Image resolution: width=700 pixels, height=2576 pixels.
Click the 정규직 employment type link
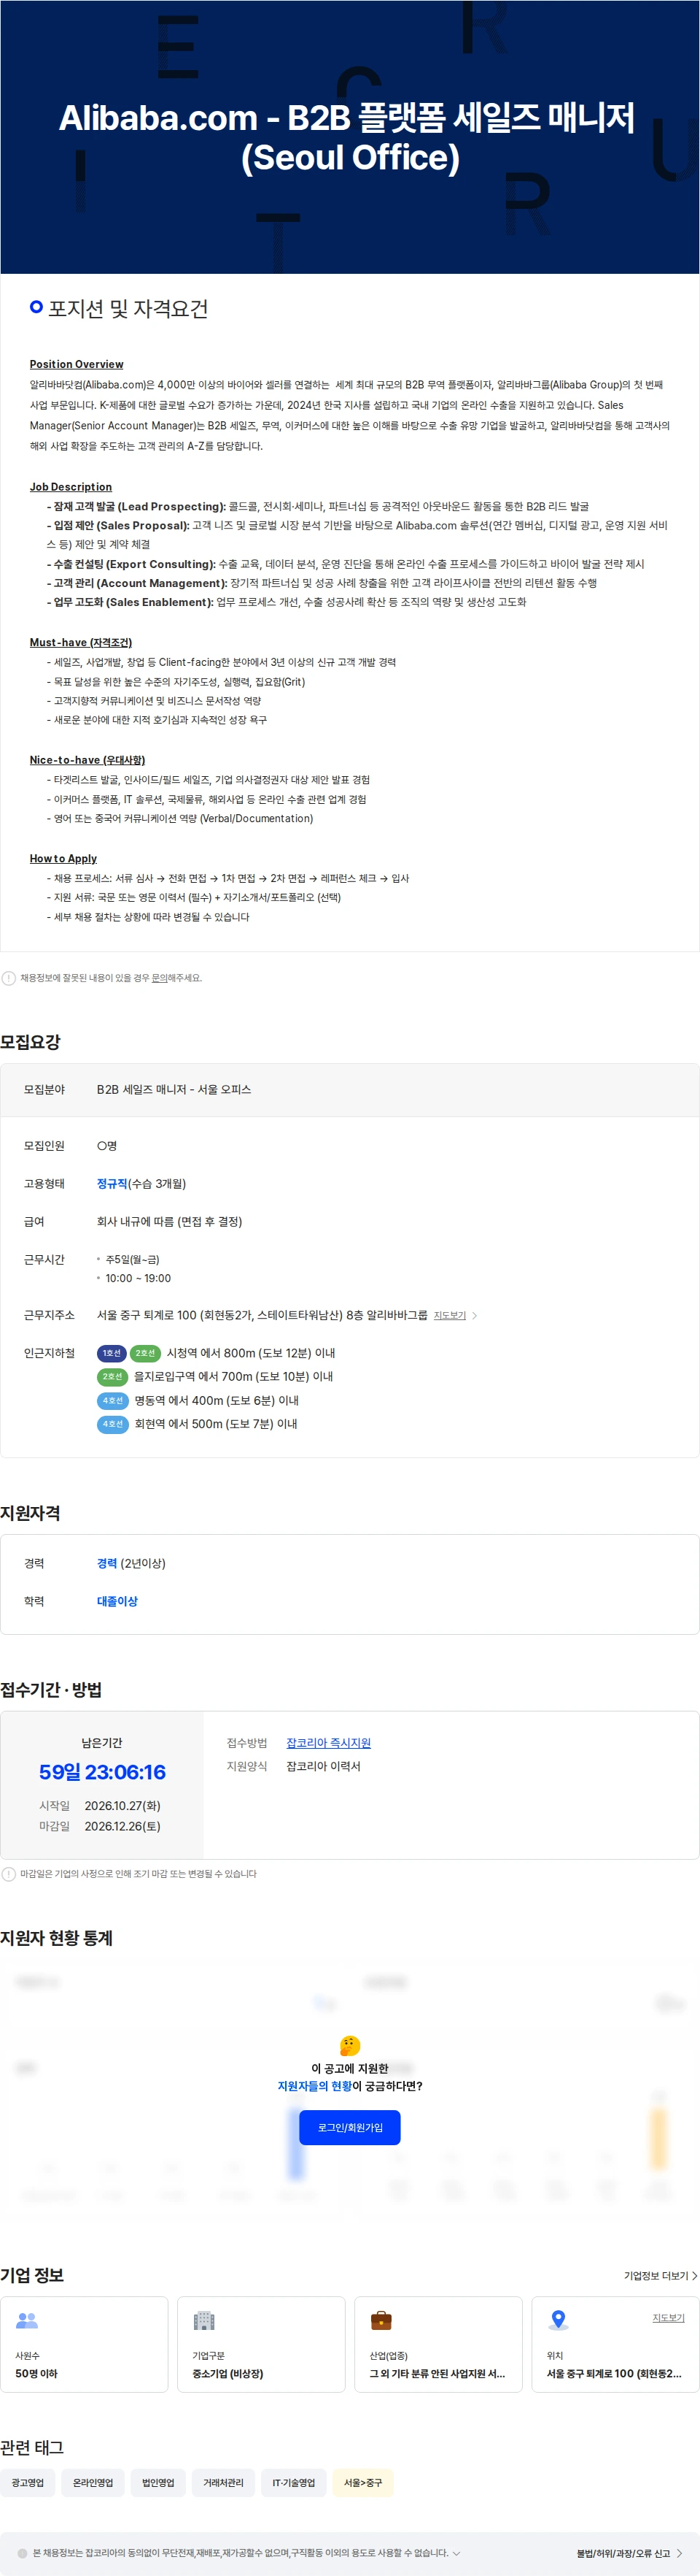[x=112, y=1184]
